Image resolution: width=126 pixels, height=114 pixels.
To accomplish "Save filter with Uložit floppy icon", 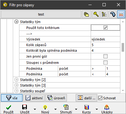I will 25,109.
